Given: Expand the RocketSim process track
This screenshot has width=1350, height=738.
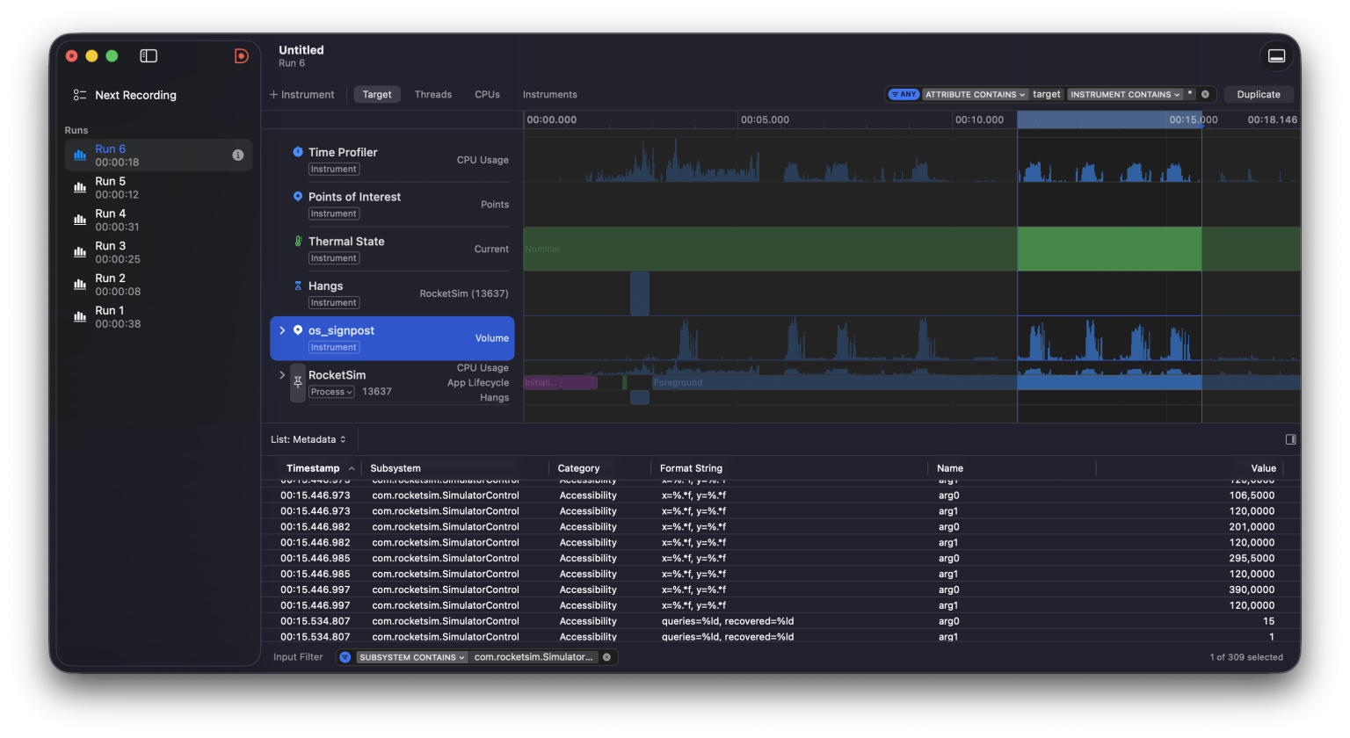Looking at the screenshot, I should coord(282,375).
